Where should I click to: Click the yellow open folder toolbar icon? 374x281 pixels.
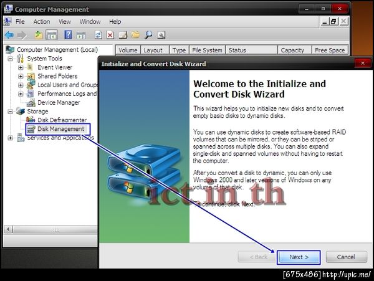coord(135,35)
